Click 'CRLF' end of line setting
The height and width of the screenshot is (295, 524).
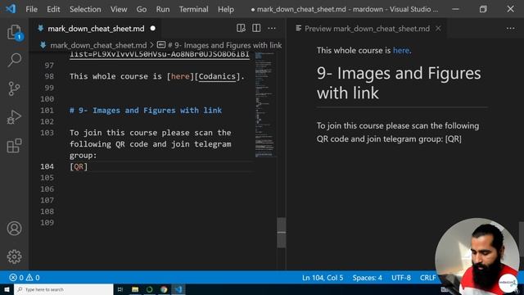(x=427, y=278)
